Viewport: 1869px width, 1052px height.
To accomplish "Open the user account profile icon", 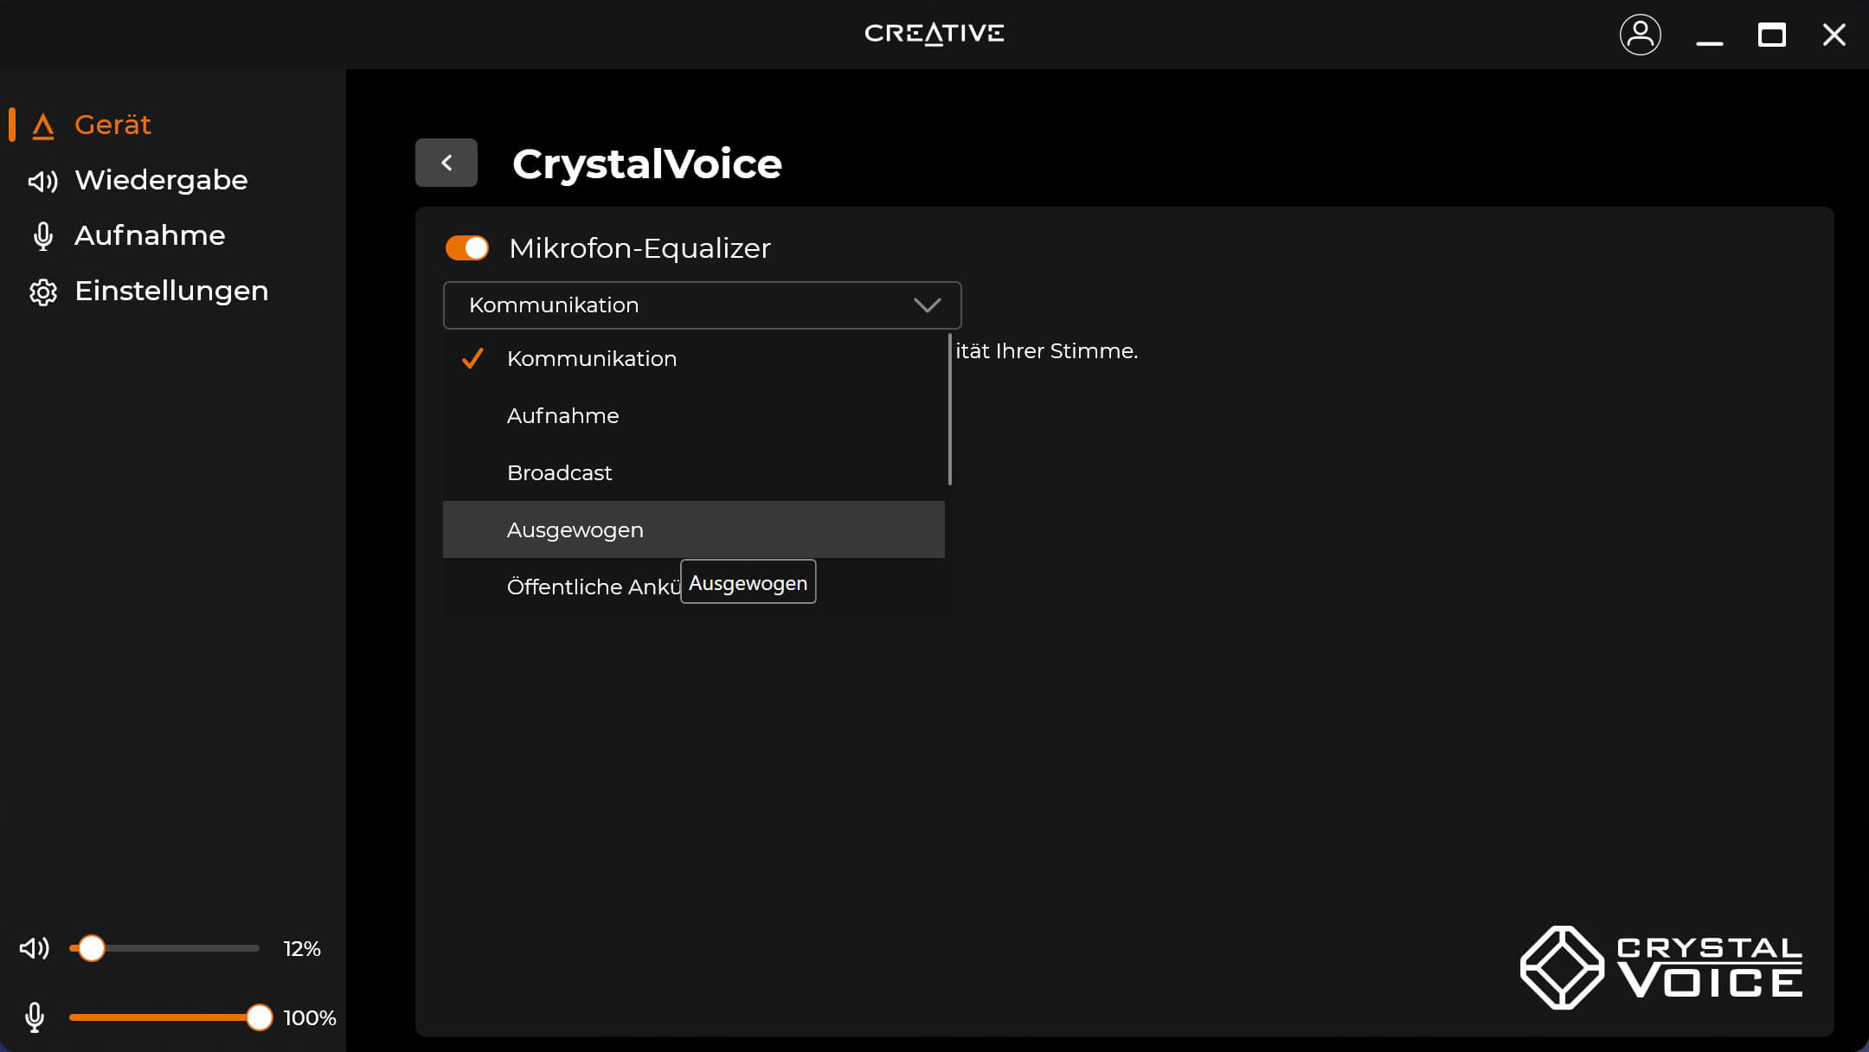I will click(x=1640, y=35).
